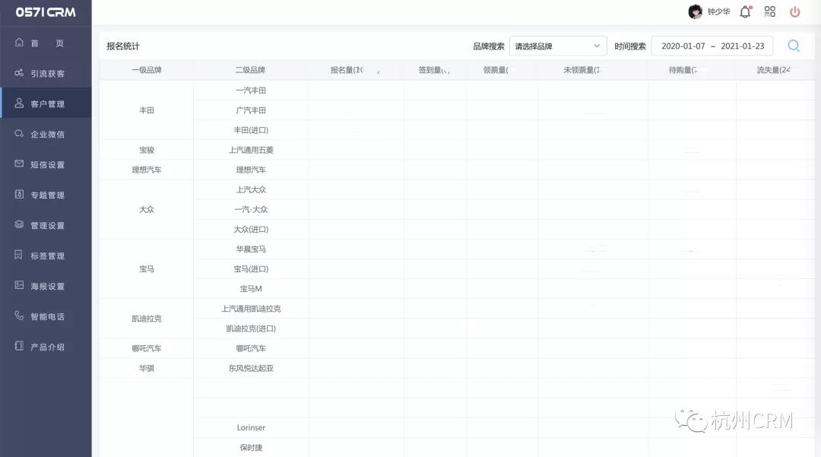Click the 企业微信 chat icon

point(19,134)
